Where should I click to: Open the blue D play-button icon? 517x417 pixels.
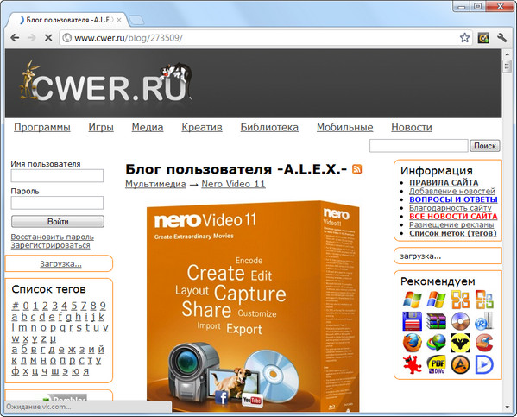click(x=484, y=364)
